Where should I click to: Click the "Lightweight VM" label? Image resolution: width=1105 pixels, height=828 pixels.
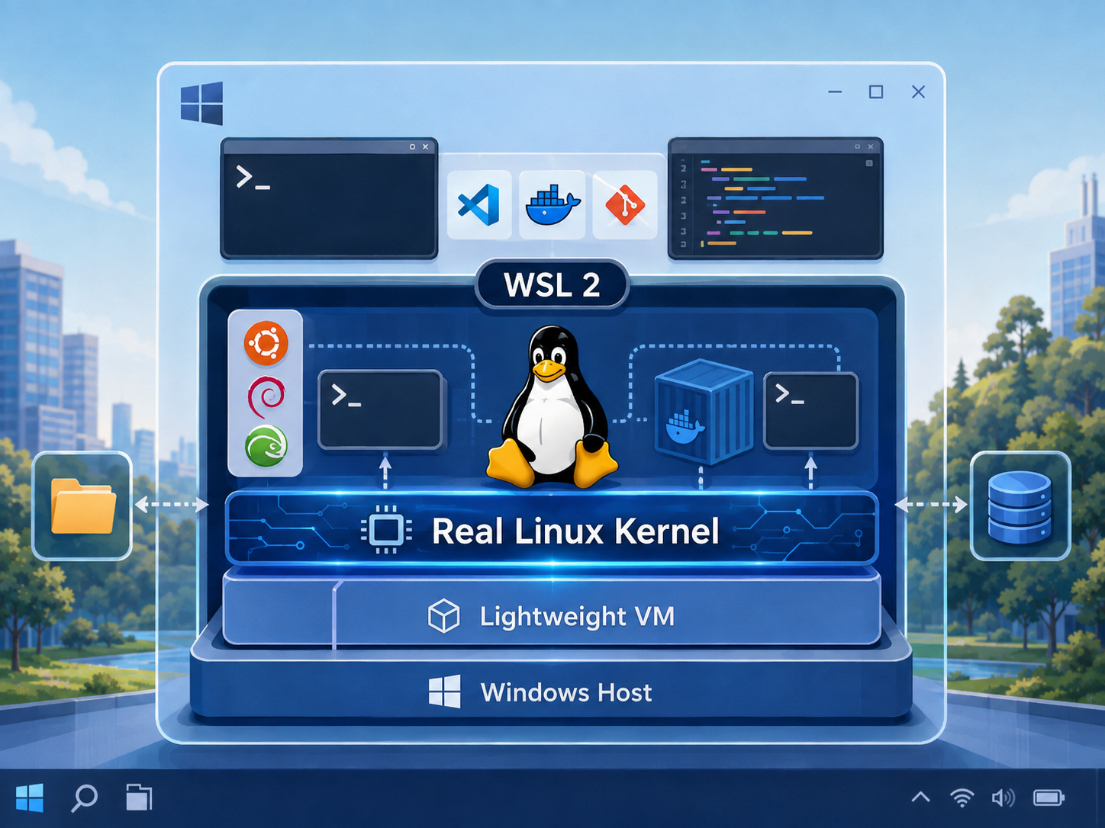click(x=577, y=616)
